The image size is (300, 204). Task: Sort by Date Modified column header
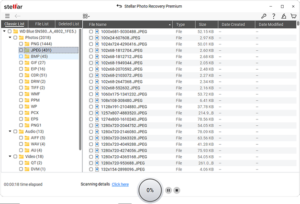276,24
